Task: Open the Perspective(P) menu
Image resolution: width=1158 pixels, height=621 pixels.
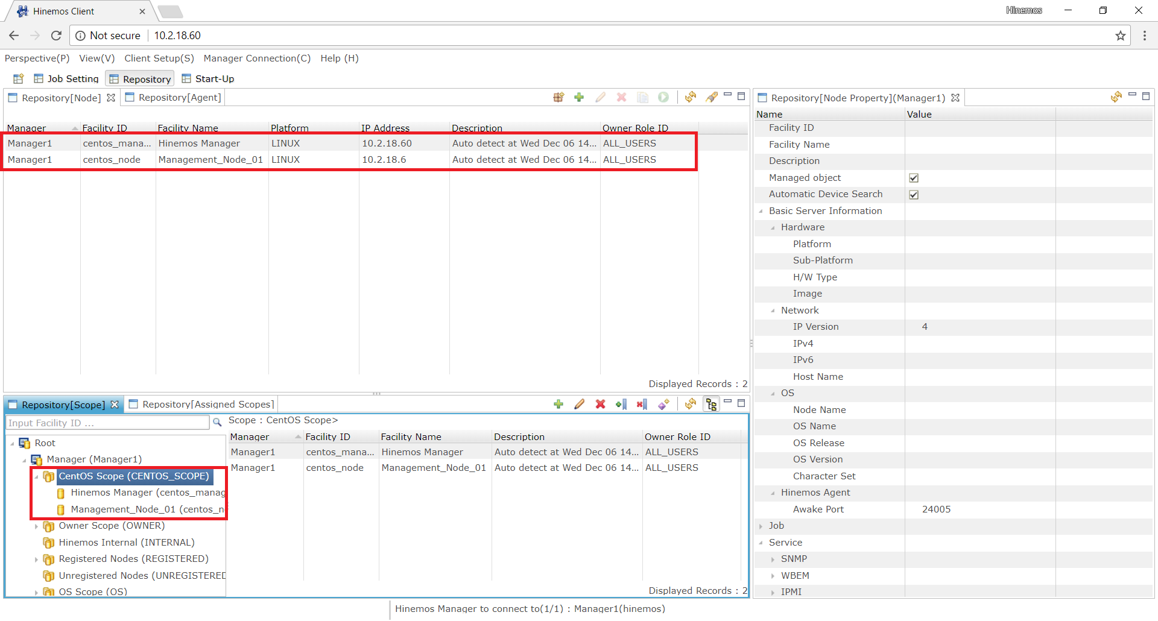Action: (x=37, y=58)
